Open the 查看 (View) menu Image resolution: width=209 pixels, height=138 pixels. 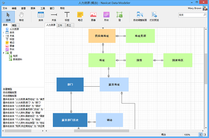click(x=23, y=8)
